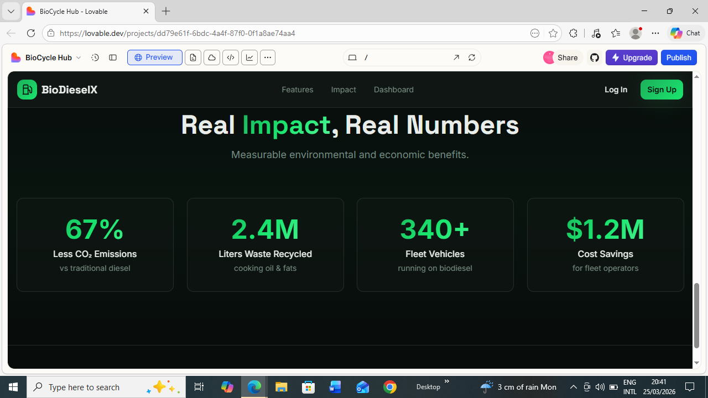Click the Log In link
This screenshot has width=708, height=398.
616,90
